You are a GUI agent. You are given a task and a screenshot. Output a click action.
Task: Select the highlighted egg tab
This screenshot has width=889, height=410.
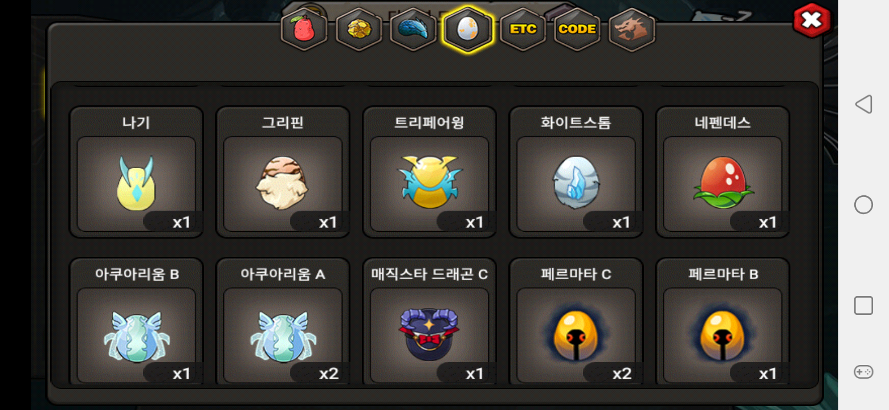(467, 29)
